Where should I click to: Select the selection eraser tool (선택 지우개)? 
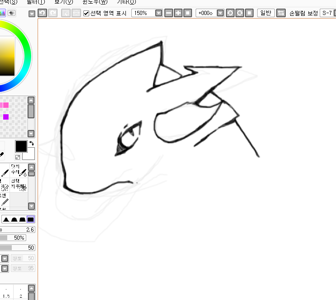[x=18, y=184]
